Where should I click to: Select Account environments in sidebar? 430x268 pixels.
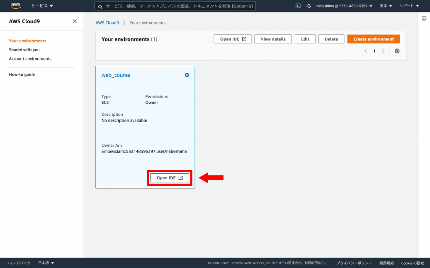pyautogui.click(x=30, y=59)
